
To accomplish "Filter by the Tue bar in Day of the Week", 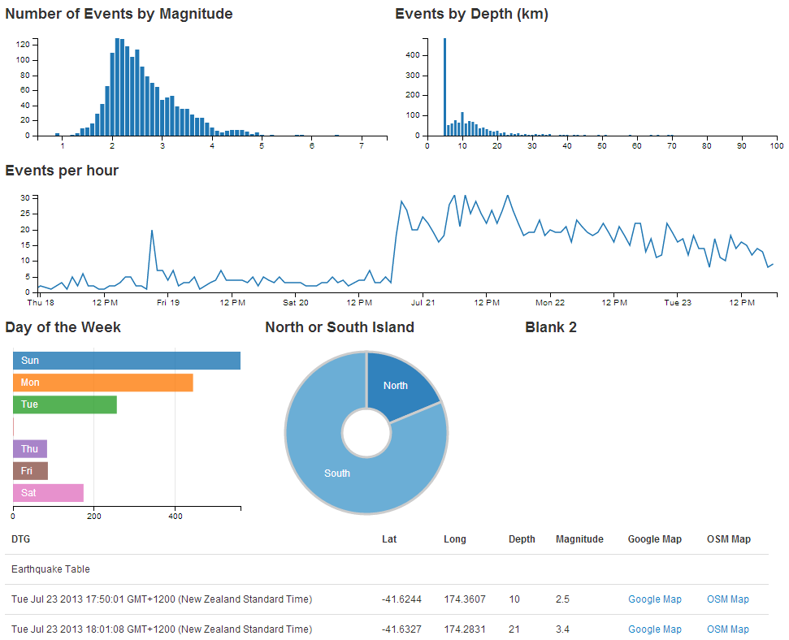I will (x=65, y=404).
